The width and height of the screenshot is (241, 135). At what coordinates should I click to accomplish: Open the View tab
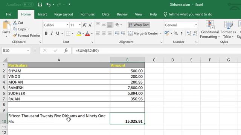coord(139,14)
